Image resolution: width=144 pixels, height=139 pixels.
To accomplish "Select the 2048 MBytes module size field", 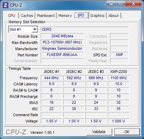I will point(62,36).
